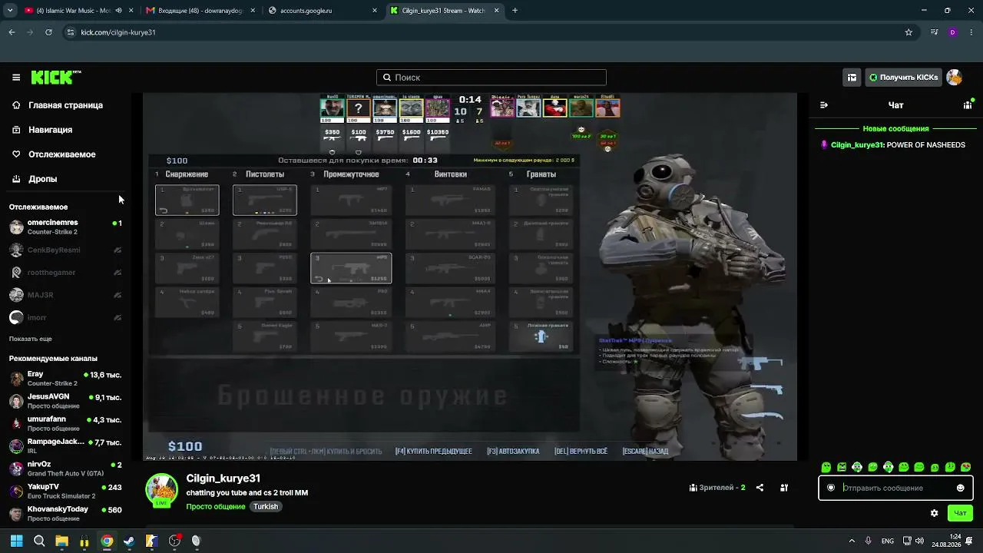Open MAJ3R followed channel
The height and width of the screenshot is (553, 983).
pyautogui.click(x=65, y=295)
